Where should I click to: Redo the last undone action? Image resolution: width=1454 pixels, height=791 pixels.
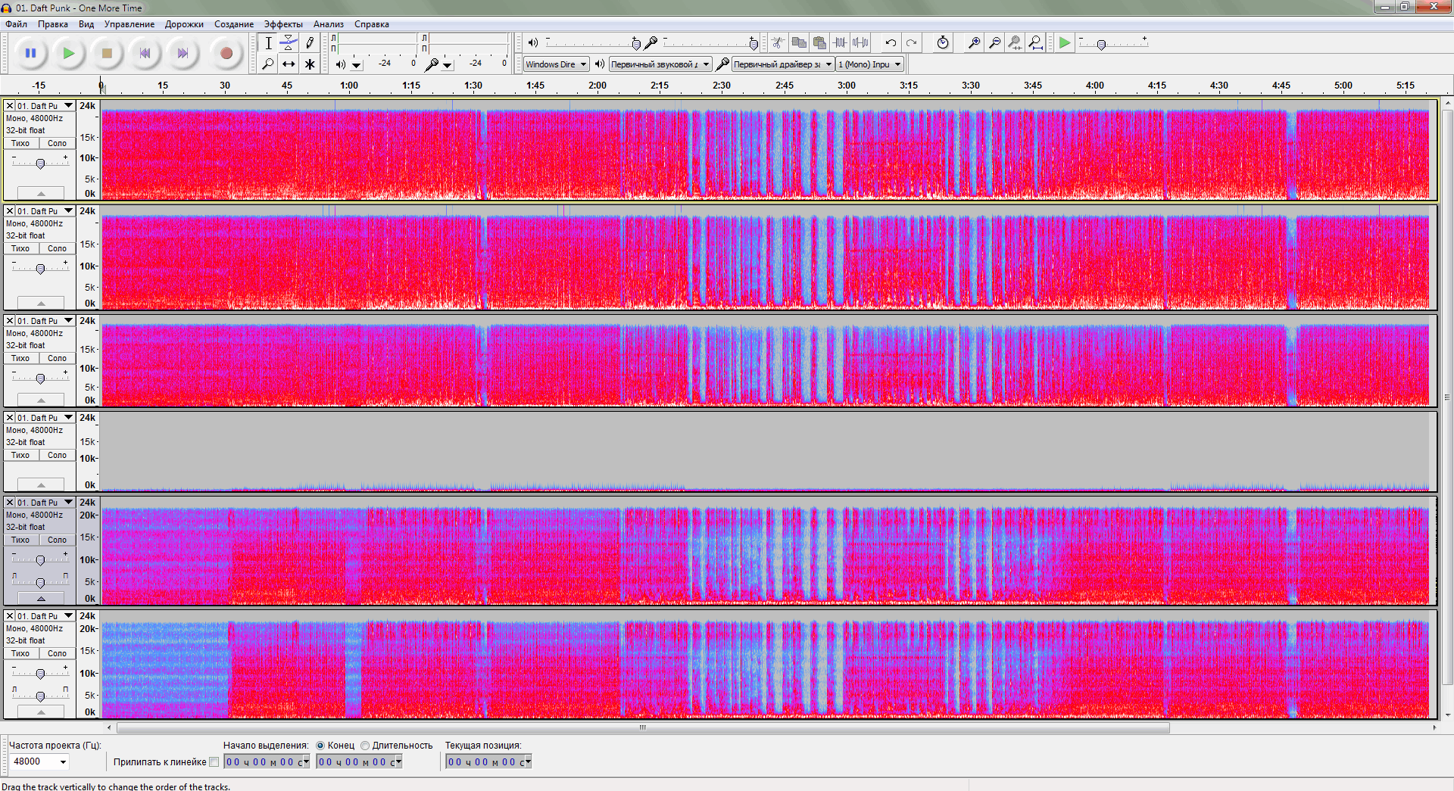[912, 43]
